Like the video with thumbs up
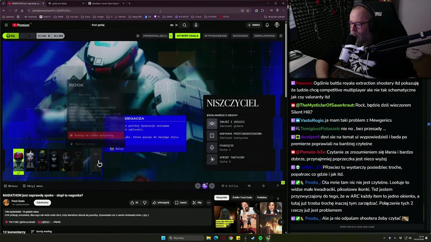The width and height of the screenshot is (431, 242). [x=134, y=203]
